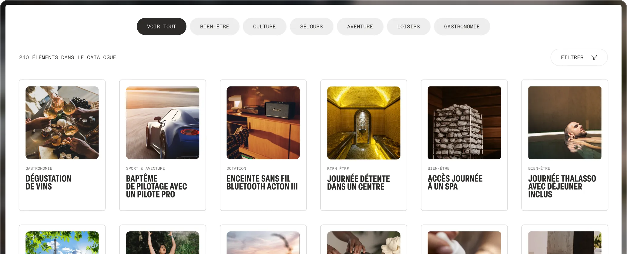
Task: Open the Marshall speaker photo
Action: 263,123
